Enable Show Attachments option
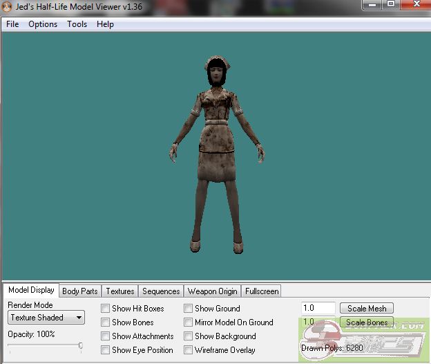The height and width of the screenshot is (364, 431). [106, 336]
